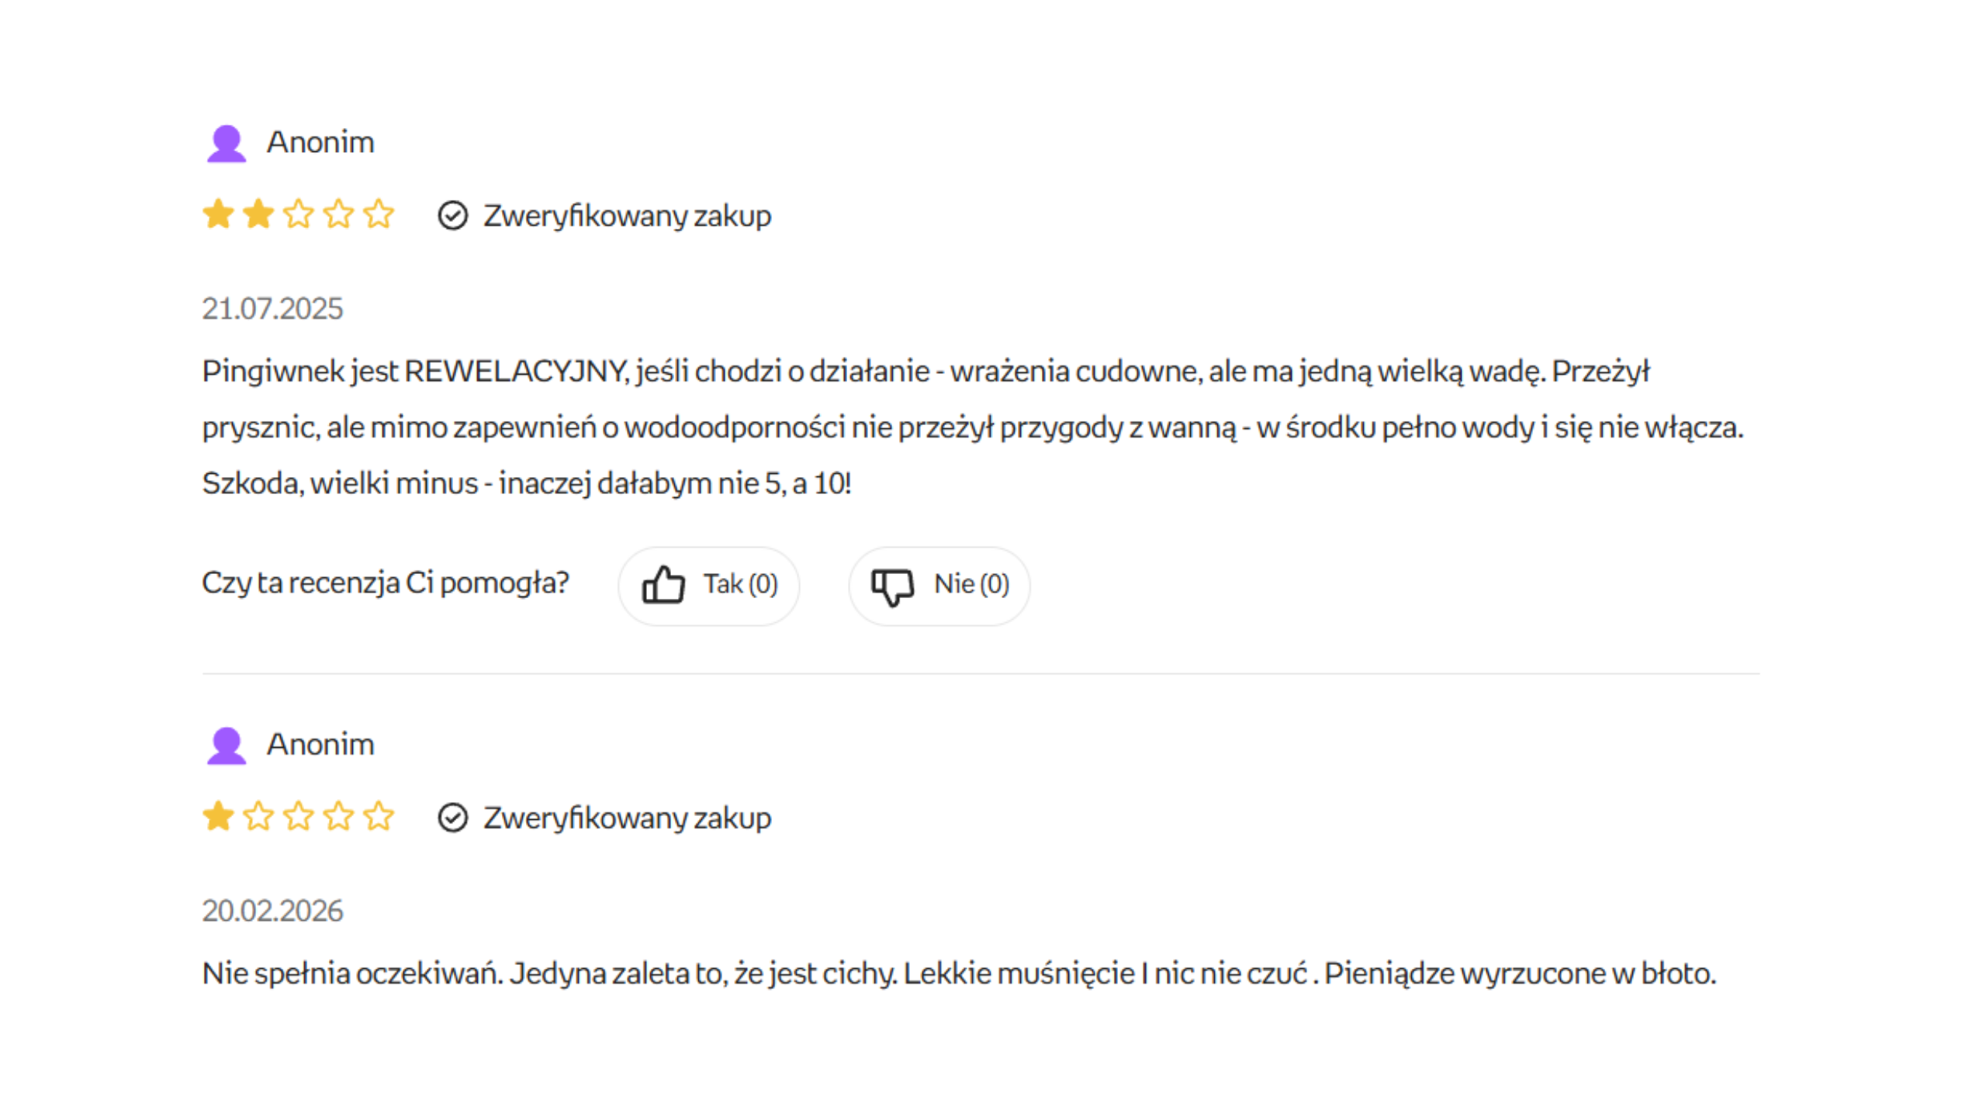Click the first reviewer's name Anonim

(320, 143)
